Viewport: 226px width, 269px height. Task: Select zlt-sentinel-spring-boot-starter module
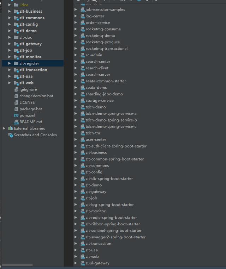[x=113, y=231]
